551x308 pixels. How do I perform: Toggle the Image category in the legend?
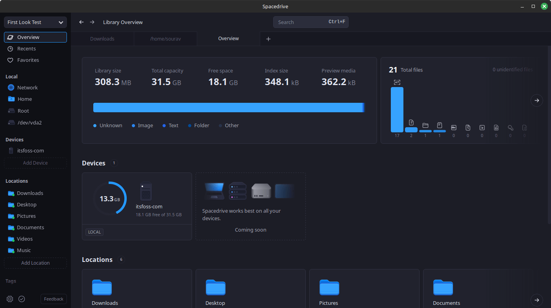pos(142,125)
